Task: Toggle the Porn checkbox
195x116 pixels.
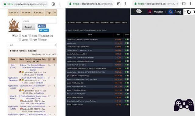Action: click(31, 39)
